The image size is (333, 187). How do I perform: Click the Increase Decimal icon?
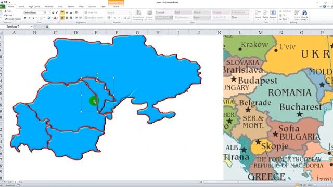[125, 18]
